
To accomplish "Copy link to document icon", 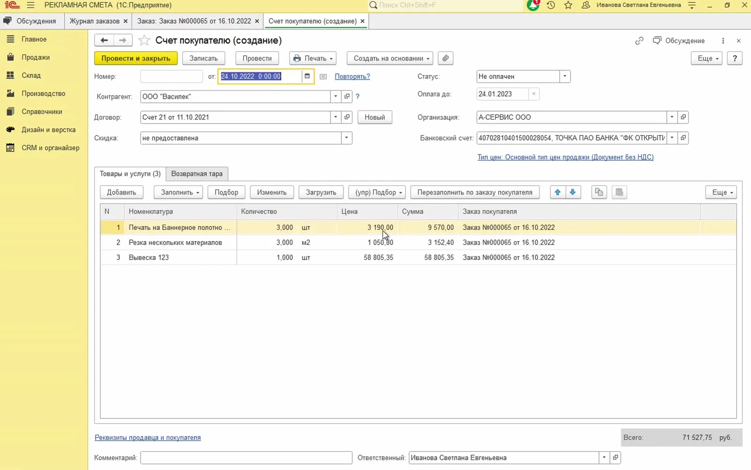I will tap(639, 41).
